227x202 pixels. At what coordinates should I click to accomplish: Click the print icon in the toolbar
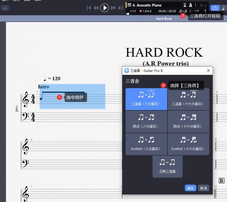click(5, 8)
